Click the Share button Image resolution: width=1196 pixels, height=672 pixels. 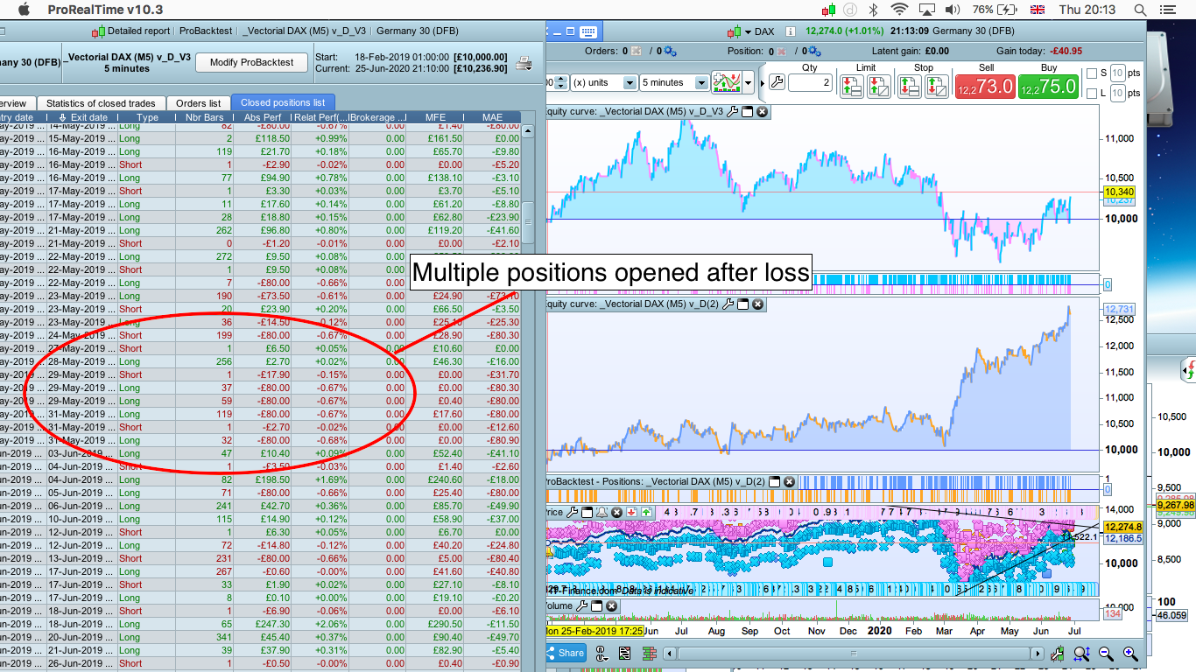pos(566,653)
